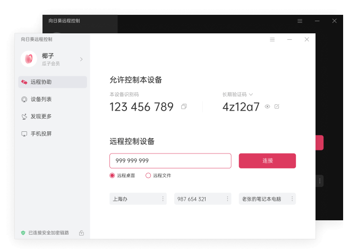Image resolution: width=358 pixels, height=251 pixels.
Task: Click the green secure connection shield icon
Action: [23, 232]
